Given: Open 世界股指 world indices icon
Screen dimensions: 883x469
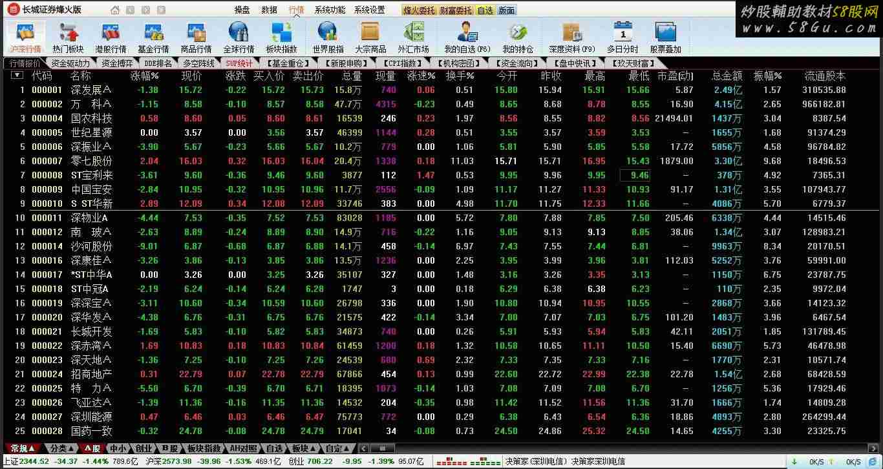Looking at the screenshot, I should coord(328,37).
